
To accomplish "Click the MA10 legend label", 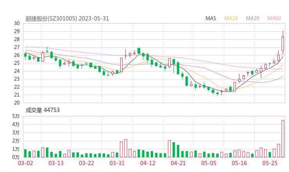I will [231, 18].
